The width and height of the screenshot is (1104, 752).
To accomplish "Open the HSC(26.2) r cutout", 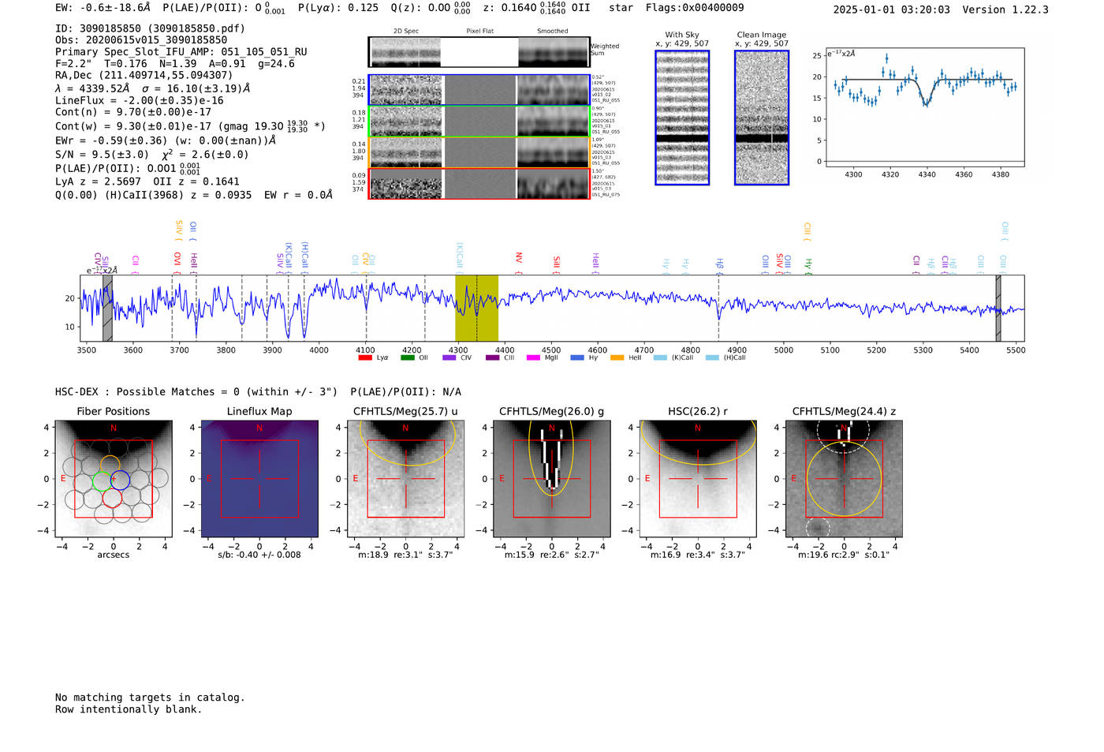I will click(x=698, y=479).
